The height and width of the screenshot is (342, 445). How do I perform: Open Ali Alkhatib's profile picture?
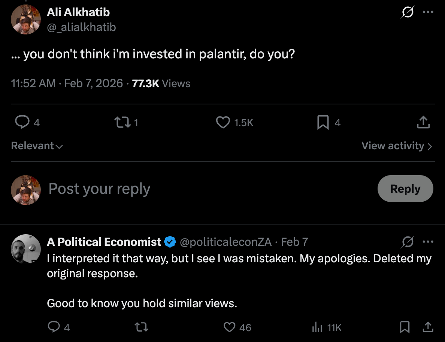click(26, 20)
